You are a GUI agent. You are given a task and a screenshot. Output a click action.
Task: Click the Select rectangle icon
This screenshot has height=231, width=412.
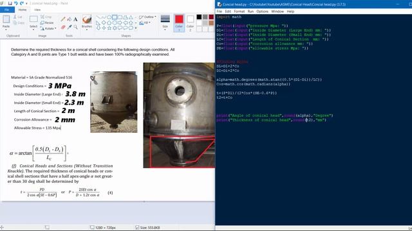tap(33, 19)
